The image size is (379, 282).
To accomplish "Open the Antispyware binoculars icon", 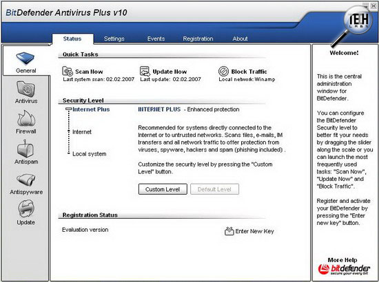I will [26, 180].
